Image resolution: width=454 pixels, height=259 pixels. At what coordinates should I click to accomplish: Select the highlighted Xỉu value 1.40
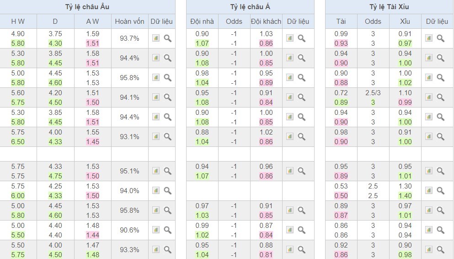click(405, 195)
